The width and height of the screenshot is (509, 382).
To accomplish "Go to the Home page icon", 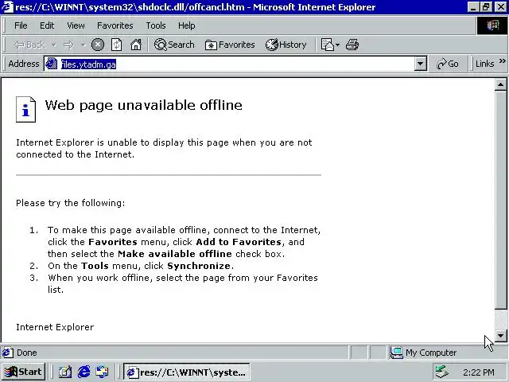I will click(x=136, y=45).
